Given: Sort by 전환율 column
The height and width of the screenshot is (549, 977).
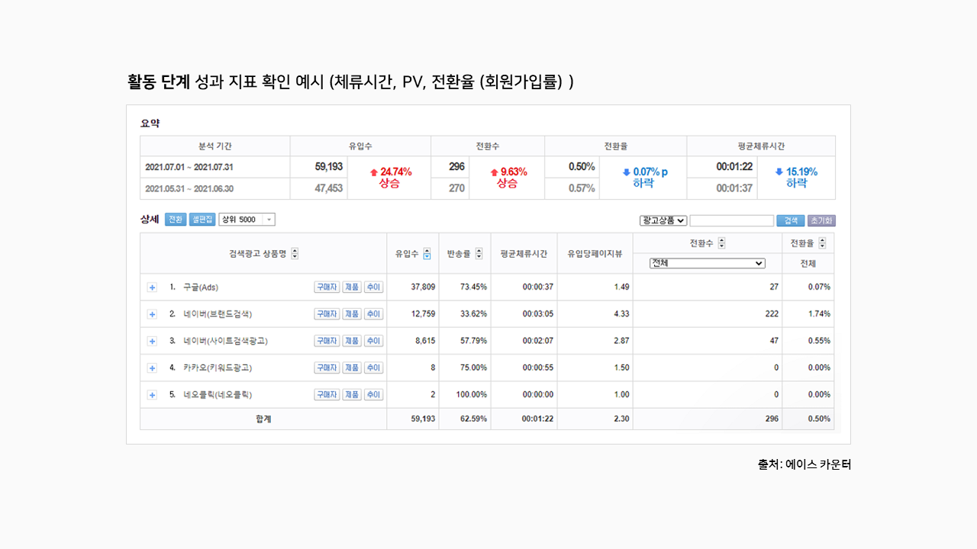Looking at the screenshot, I should click(x=822, y=243).
